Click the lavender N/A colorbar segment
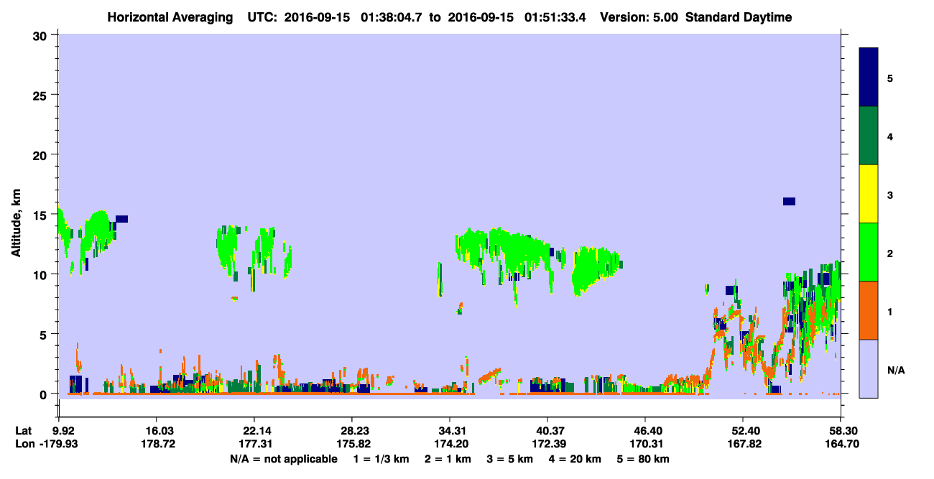This screenshot has width=934, height=479. coord(869,368)
